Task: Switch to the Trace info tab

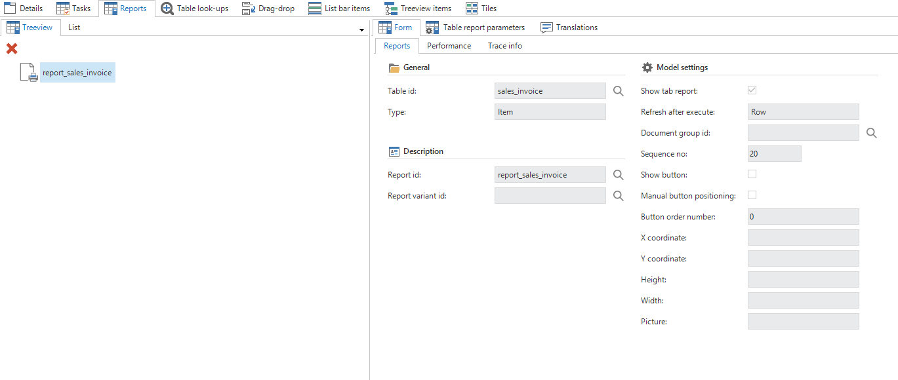Action: (504, 46)
